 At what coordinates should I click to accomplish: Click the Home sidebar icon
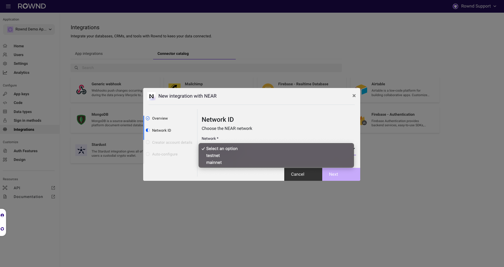point(5,46)
